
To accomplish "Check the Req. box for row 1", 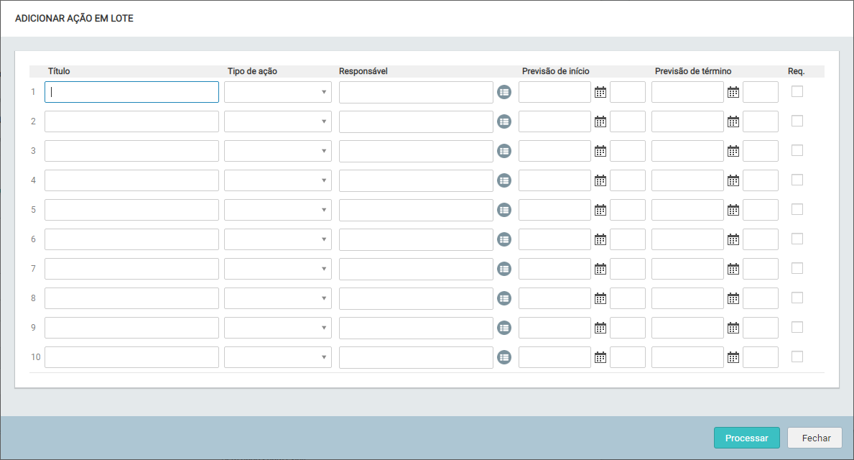I will tap(797, 91).
